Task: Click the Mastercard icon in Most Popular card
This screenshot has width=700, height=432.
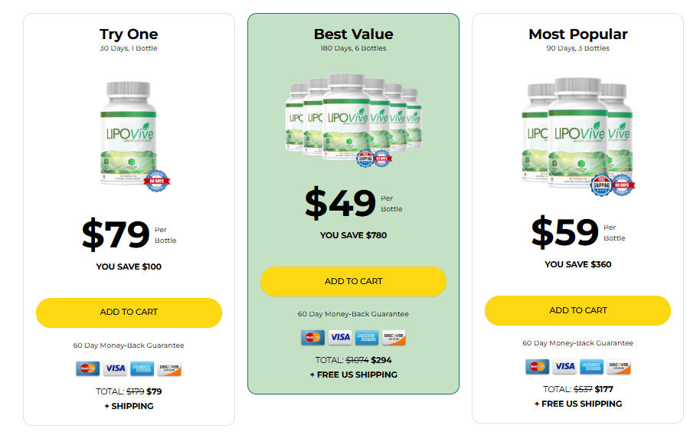Action: (537, 366)
